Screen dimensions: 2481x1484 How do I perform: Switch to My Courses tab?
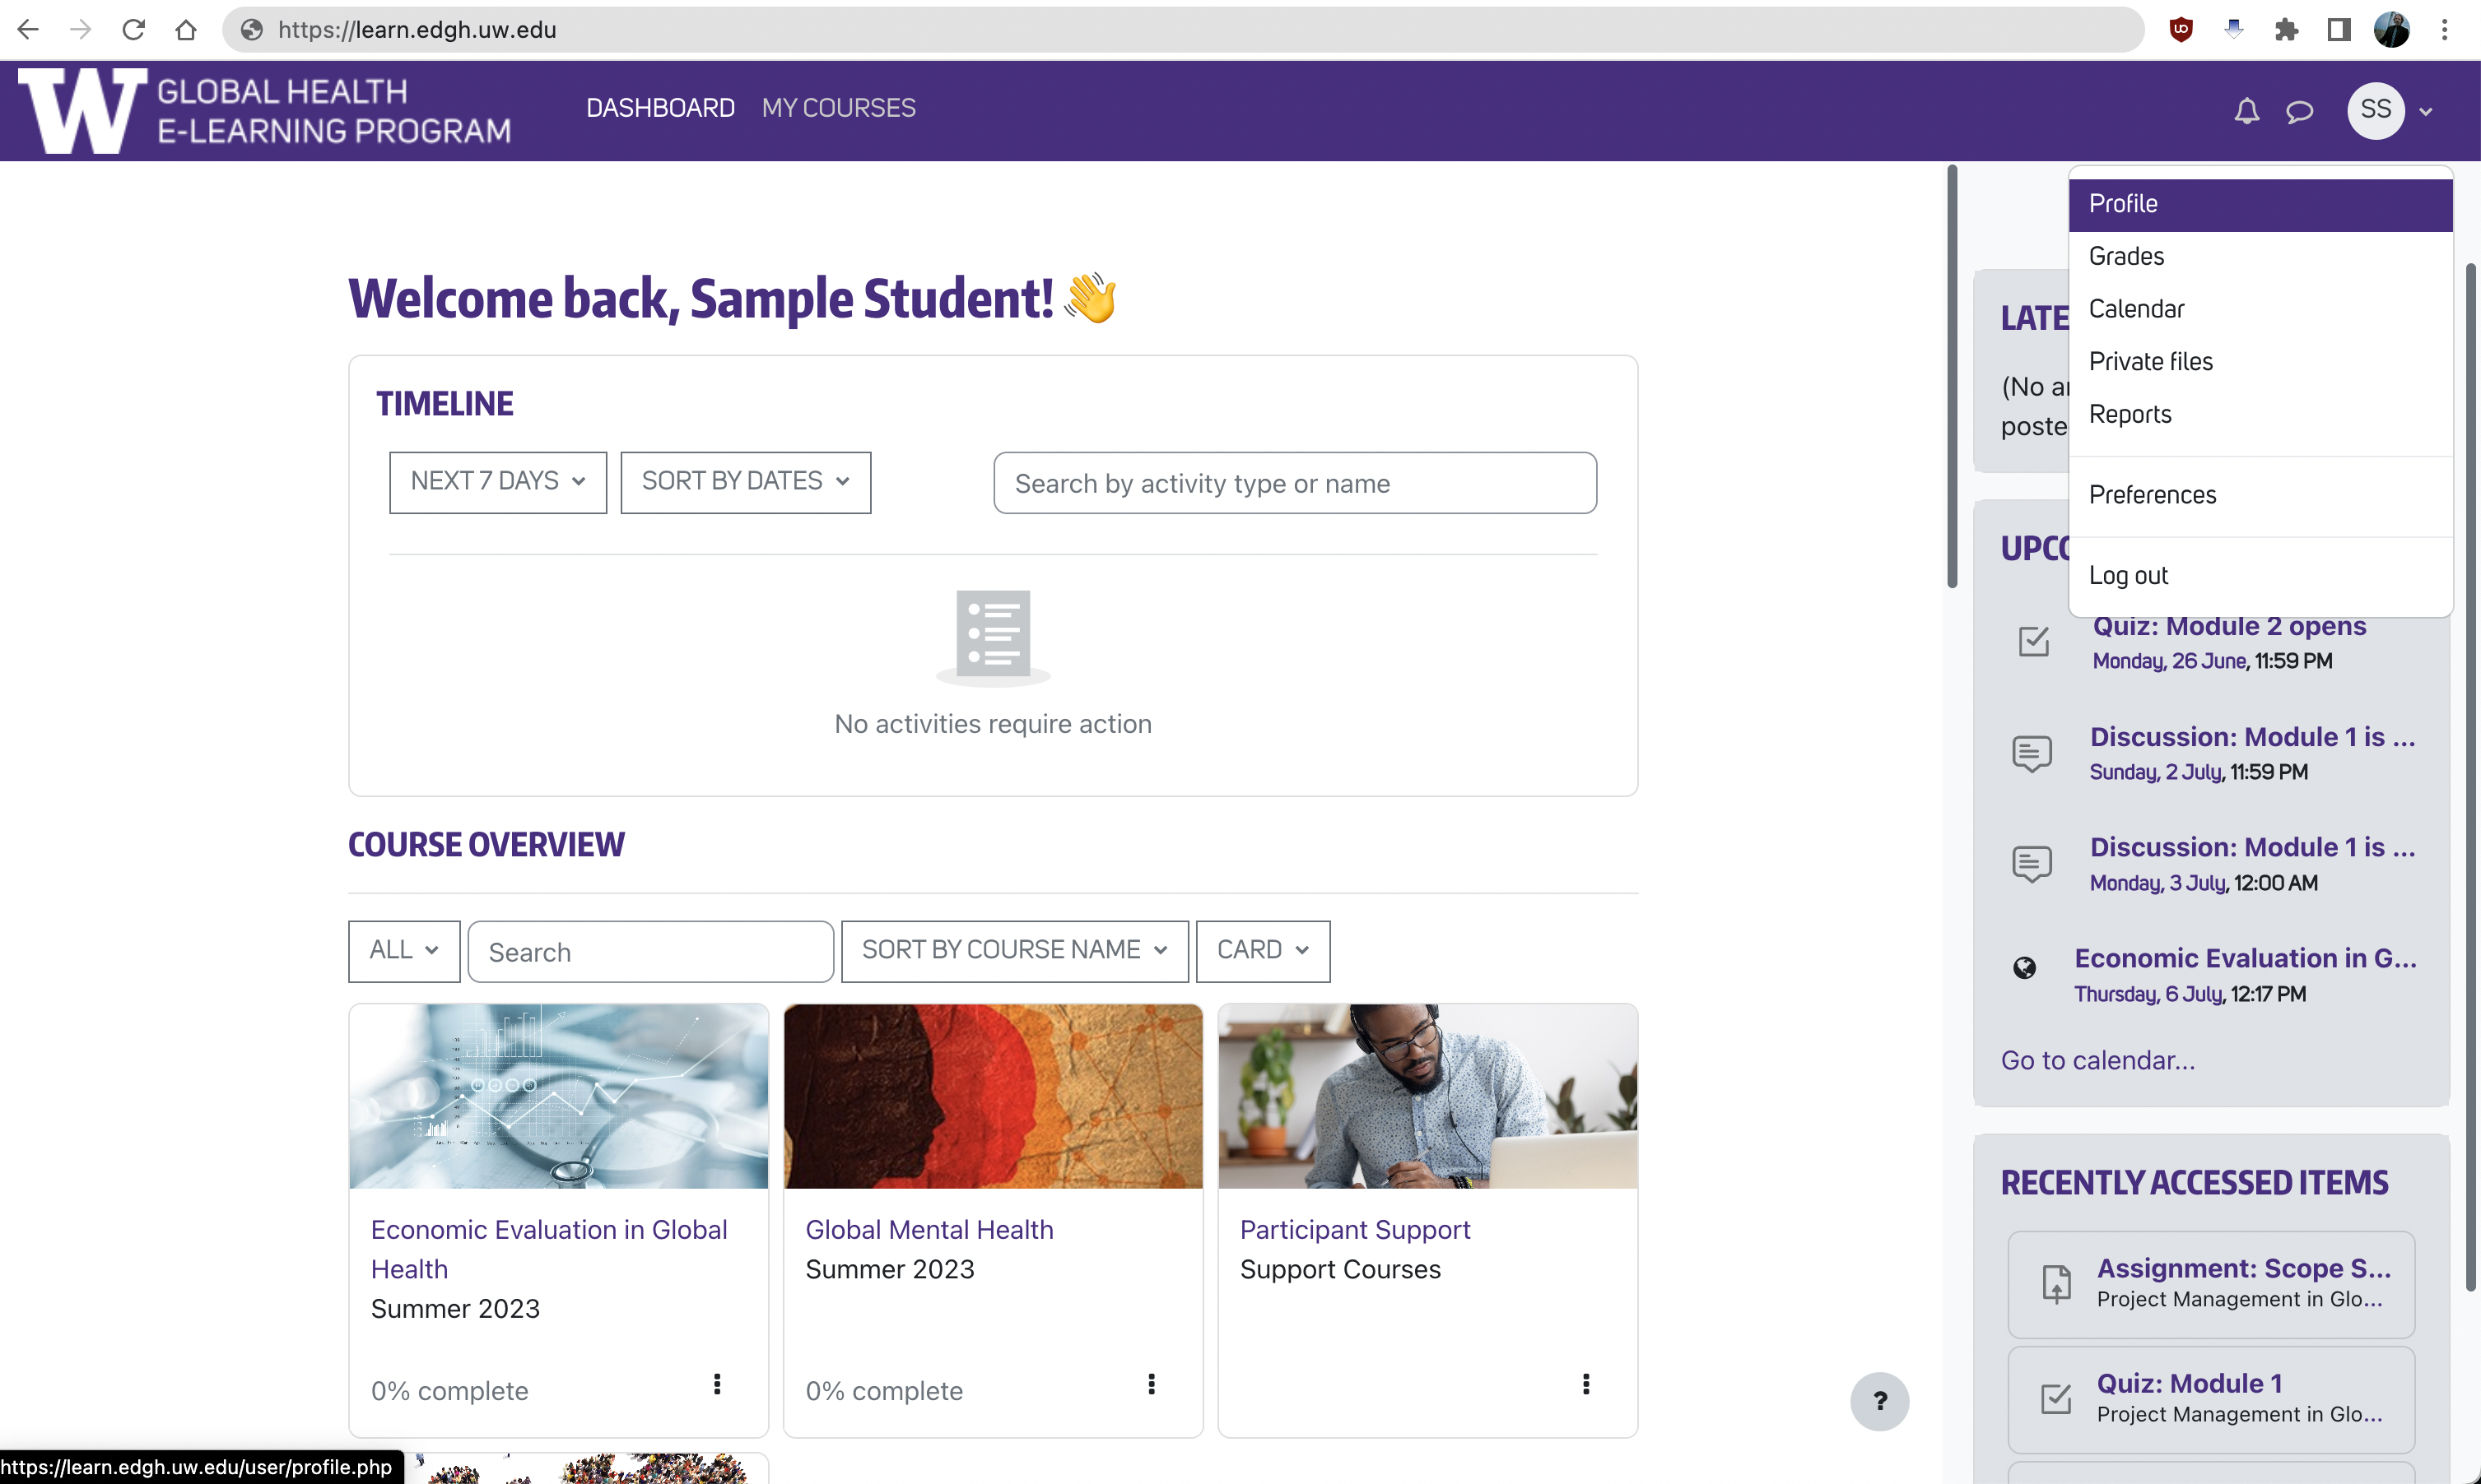coord(838,108)
